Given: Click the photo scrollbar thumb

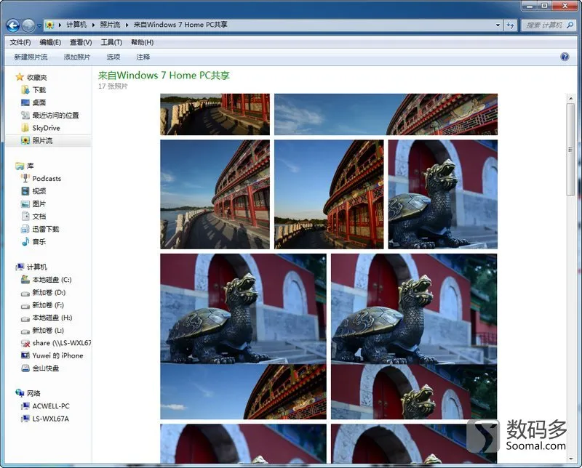Looking at the screenshot, I should click(x=570, y=150).
